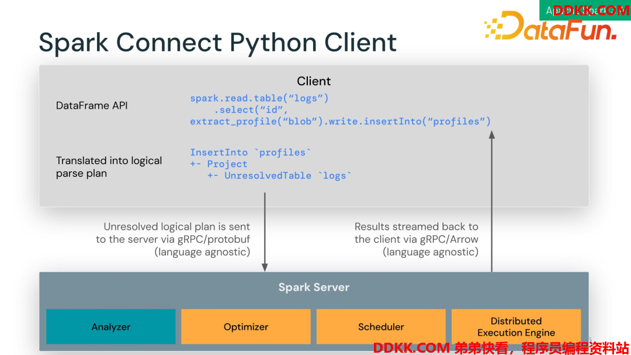This screenshot has height=355, width=631.
Task: Click the 'Client' heading text
Action: click(314, 81)
